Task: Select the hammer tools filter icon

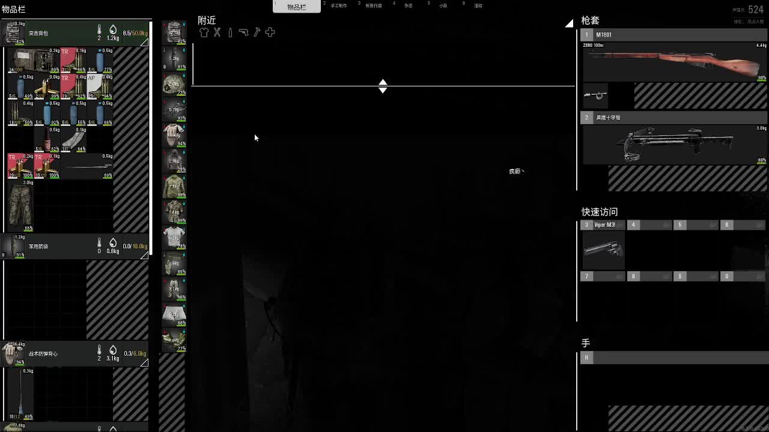Action: click(x=257, y=32)
